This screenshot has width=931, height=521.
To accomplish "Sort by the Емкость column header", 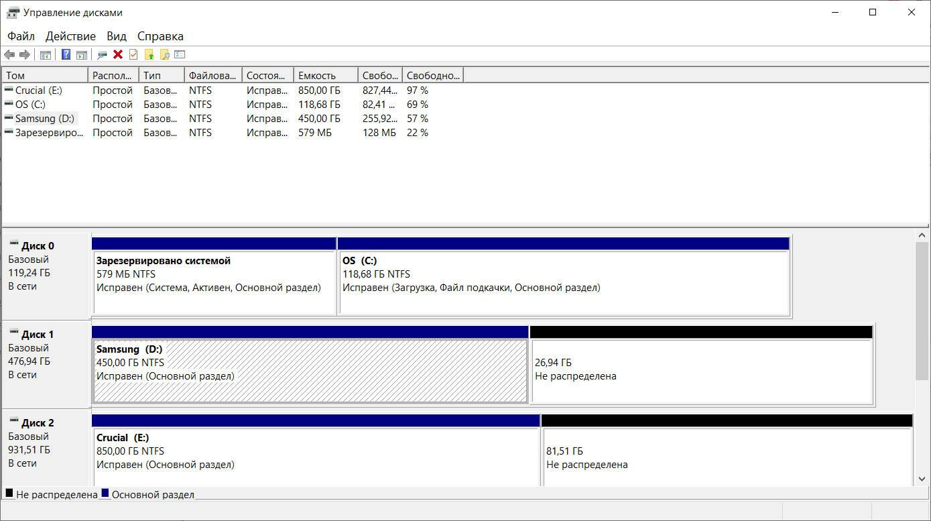I will coord(326,75).
